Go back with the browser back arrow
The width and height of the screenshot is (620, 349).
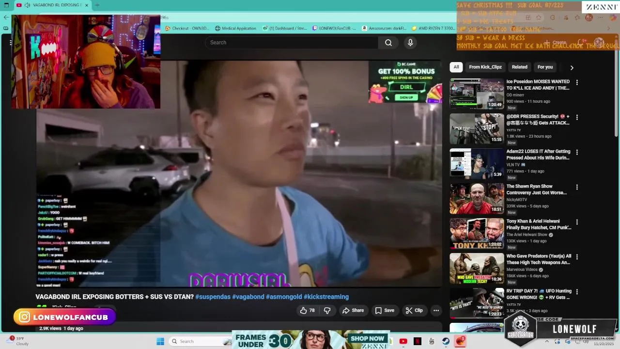tap(6, 17)
